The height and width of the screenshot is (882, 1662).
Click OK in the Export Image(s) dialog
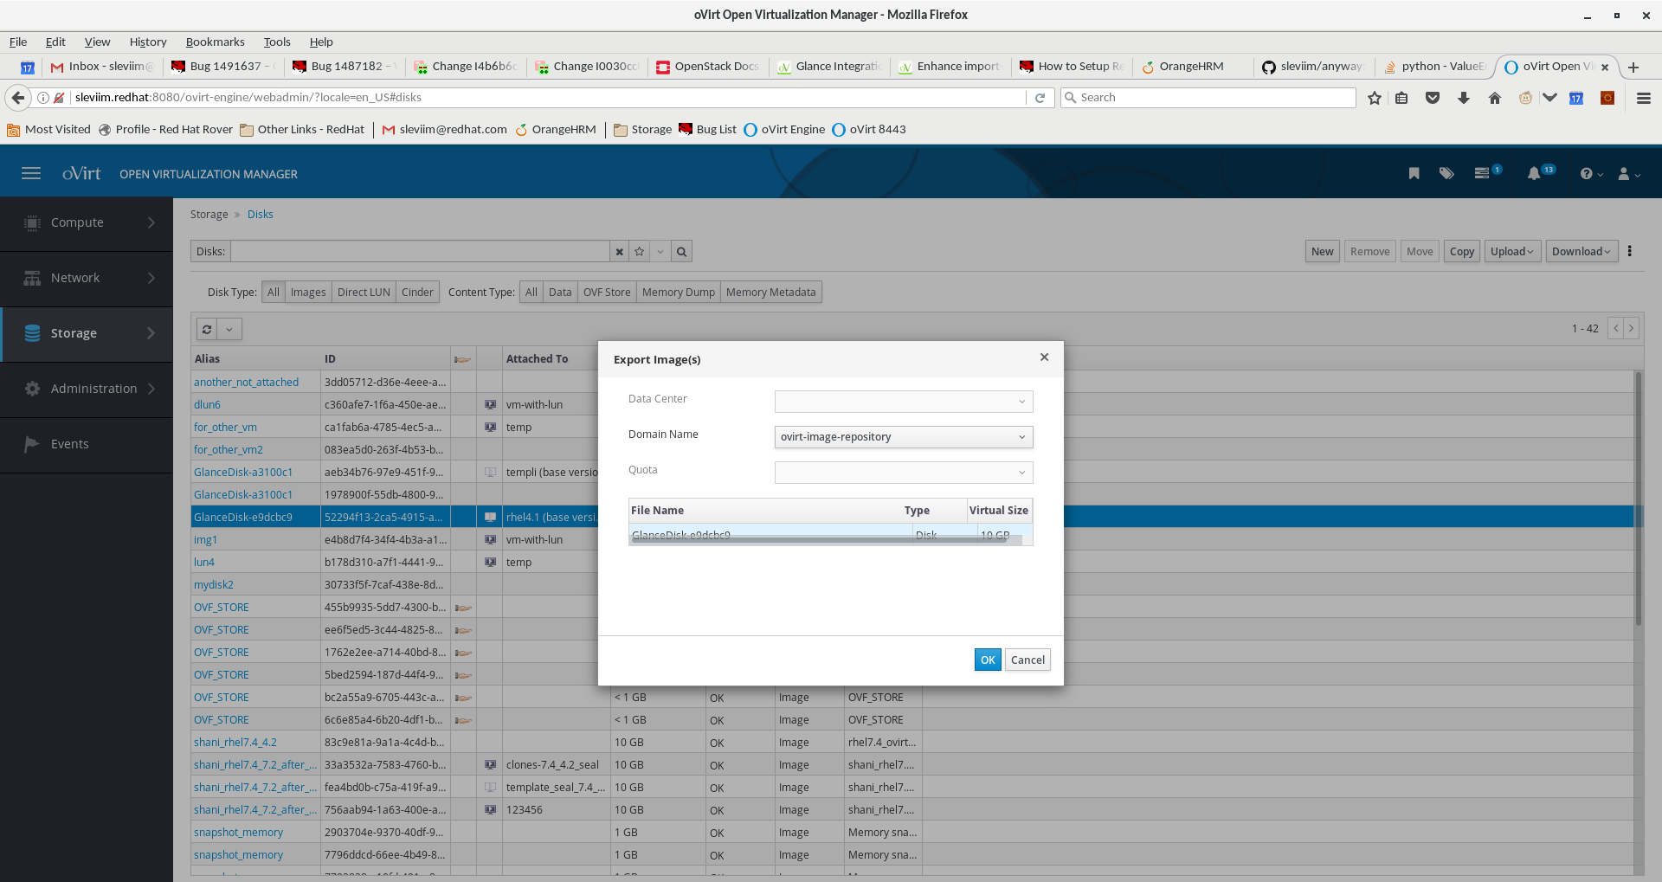987,660
